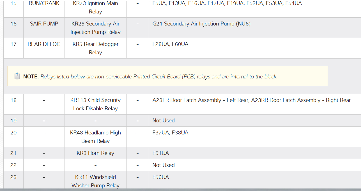This screenshot has height=191, width=361.
Task: Select KR113 Child Security Lock Disable Relay
Action: pyautogui.click(x=95, y=104)
